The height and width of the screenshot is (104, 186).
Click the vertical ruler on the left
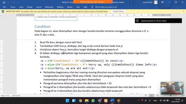coord(2,67)
